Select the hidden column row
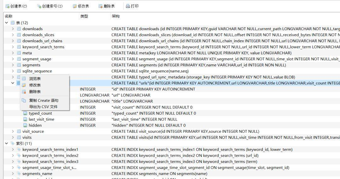This screenshot has width=340, height=179. [172, 125]
